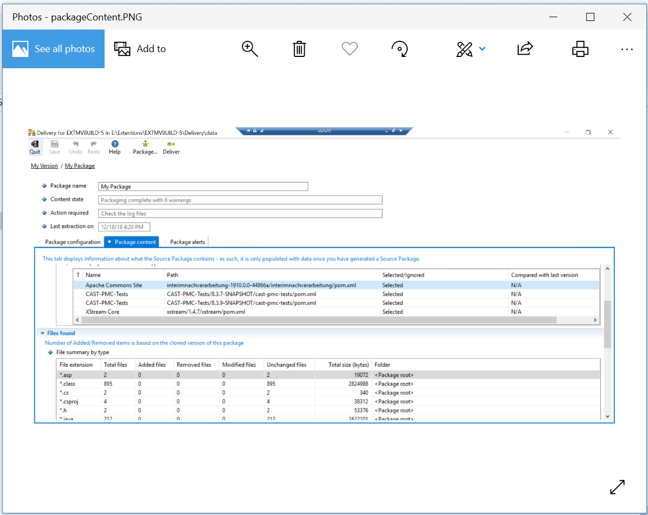This screenshot has width=648, height=515.
Task: Click the fullscreen diagonal arrows icon
Action: point(617,487)
